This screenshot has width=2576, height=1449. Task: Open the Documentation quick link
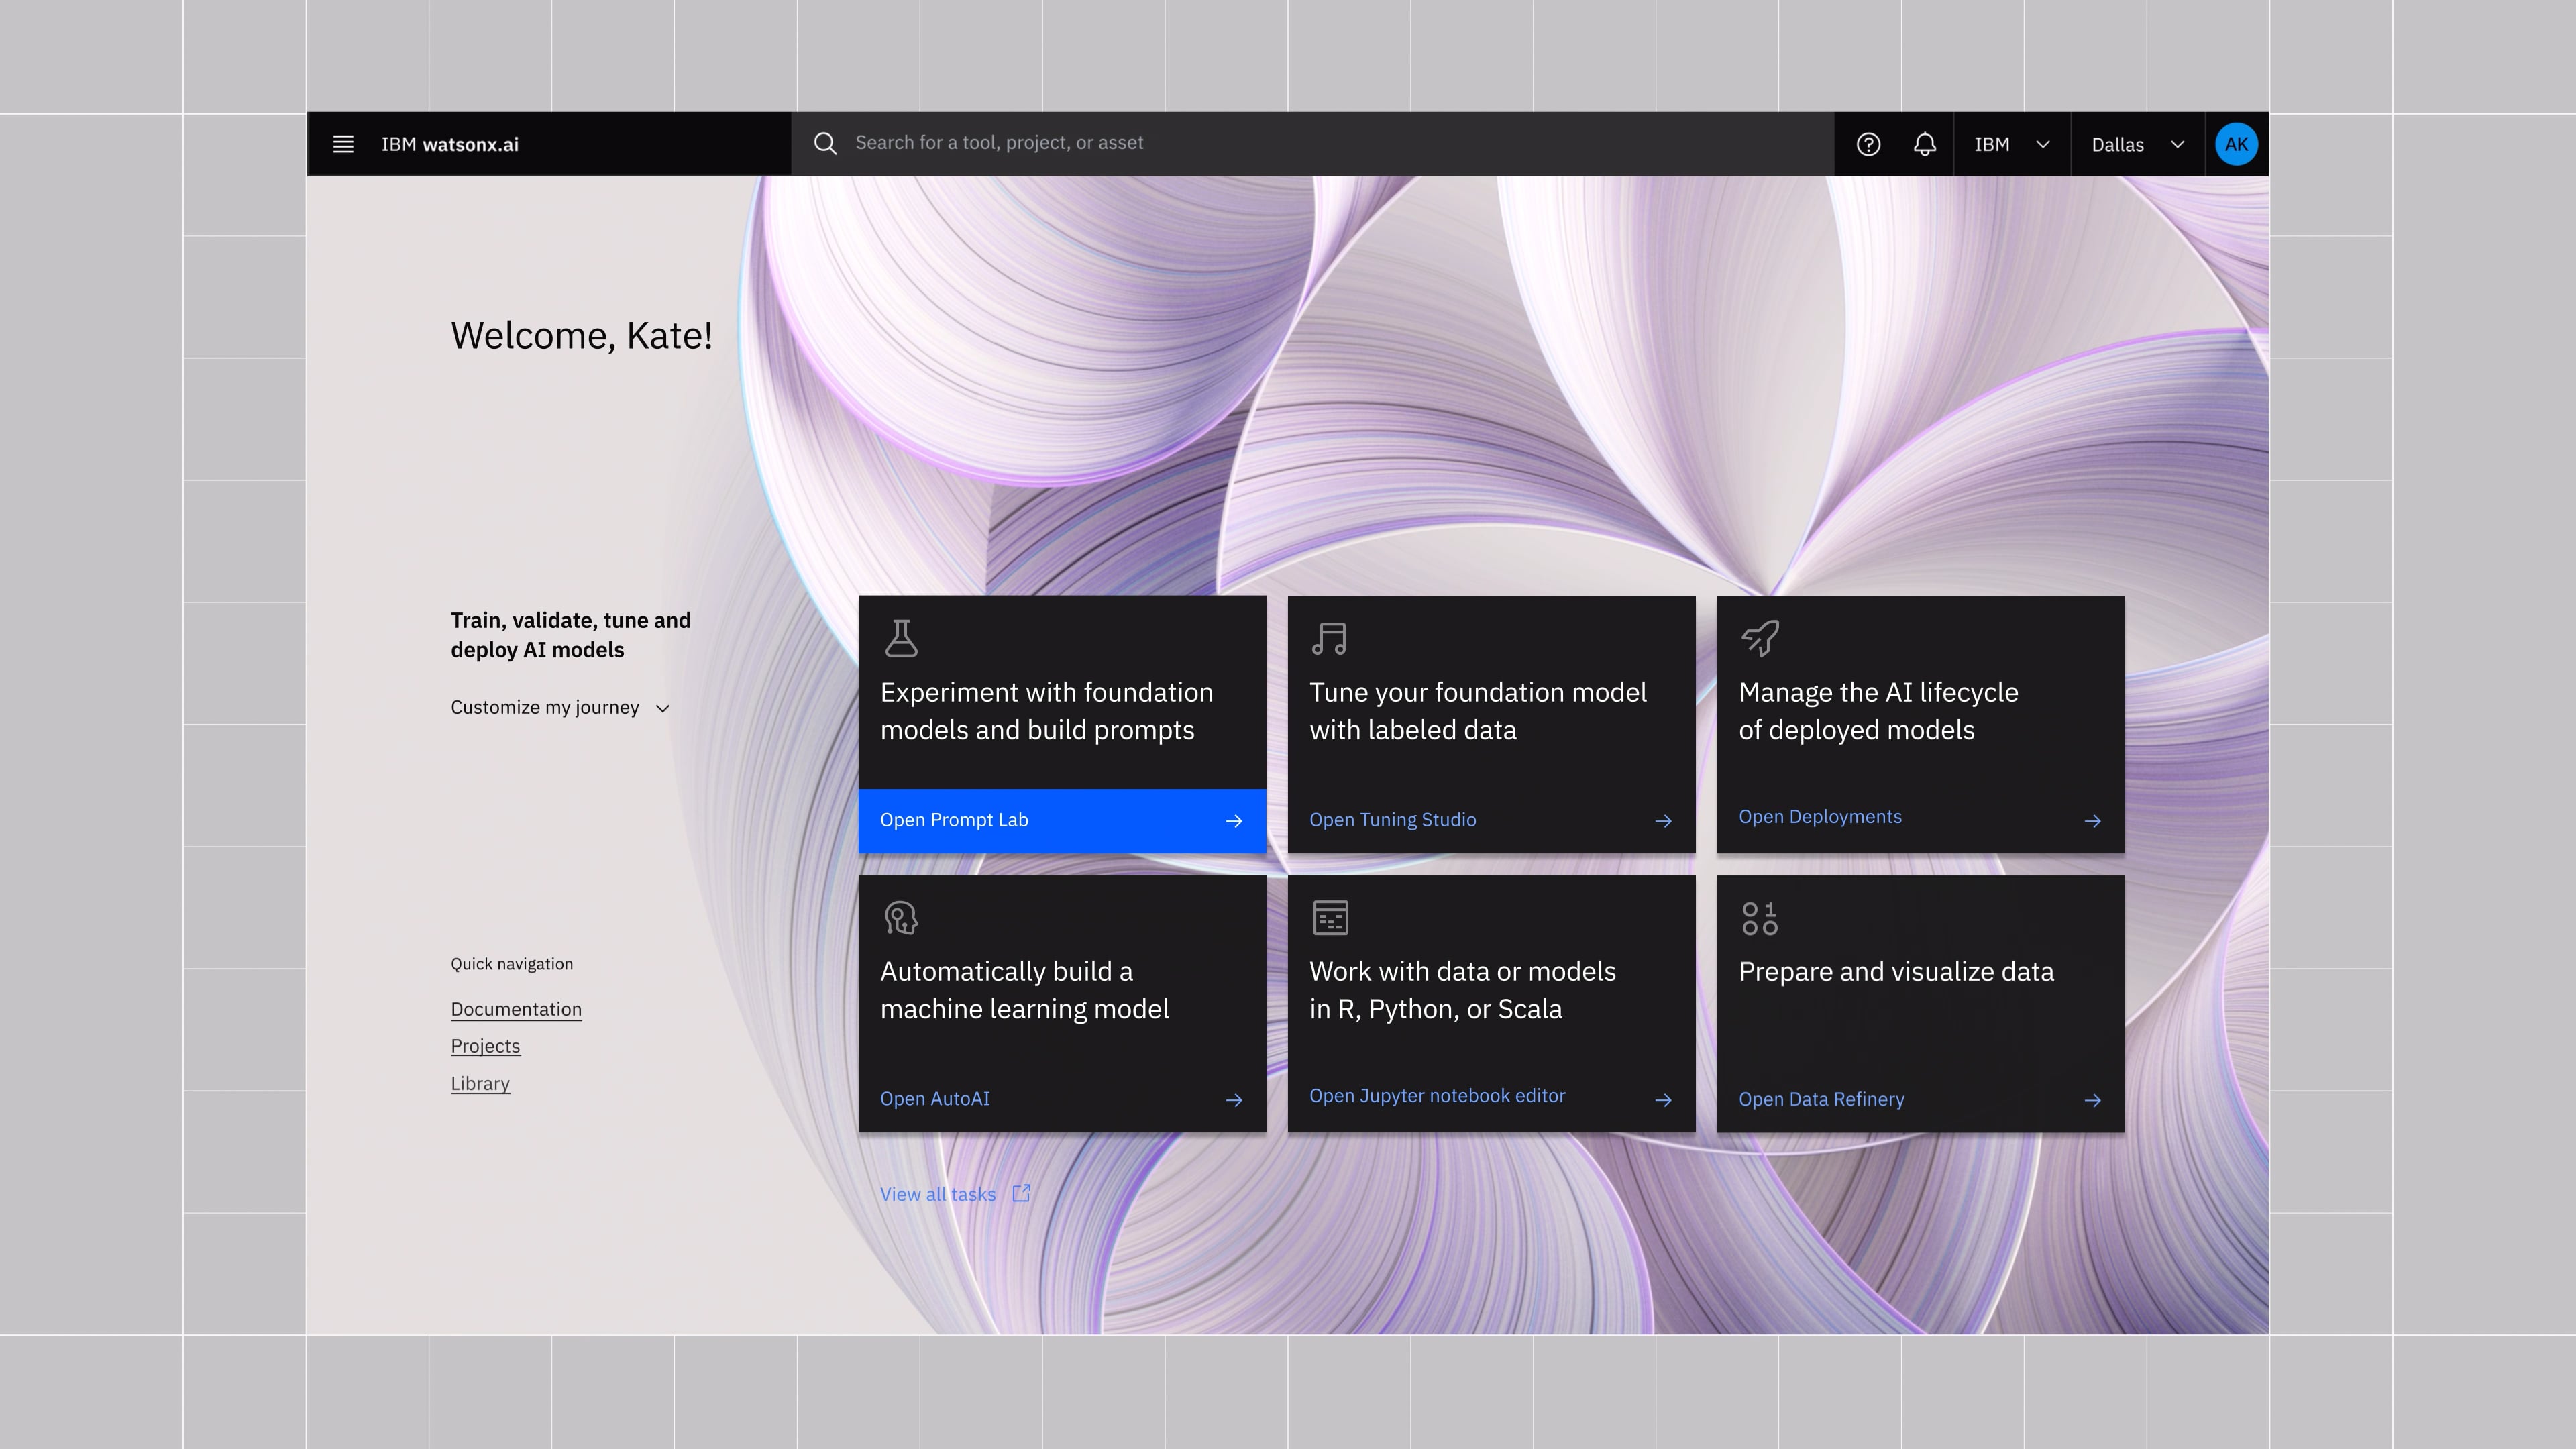coord(516,1009)
